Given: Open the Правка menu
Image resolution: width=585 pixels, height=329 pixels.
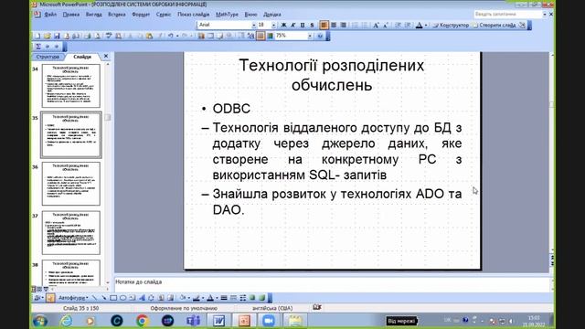Looking at the screenshot, I should pos(71,15).
